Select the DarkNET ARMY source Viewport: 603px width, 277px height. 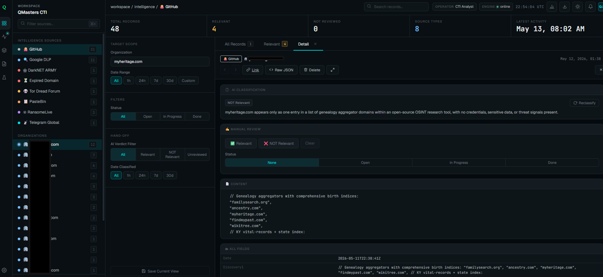57,70
